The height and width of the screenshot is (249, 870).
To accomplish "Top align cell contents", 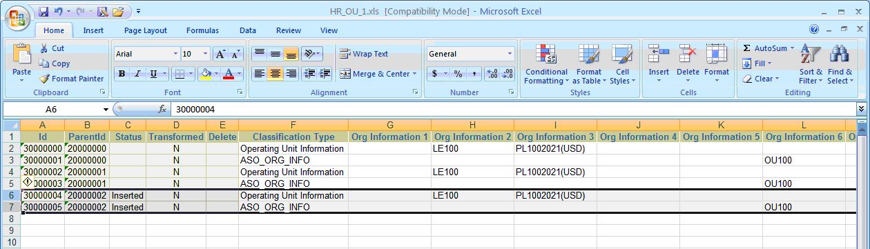I will pyautogui.click(x=259, y=54).
